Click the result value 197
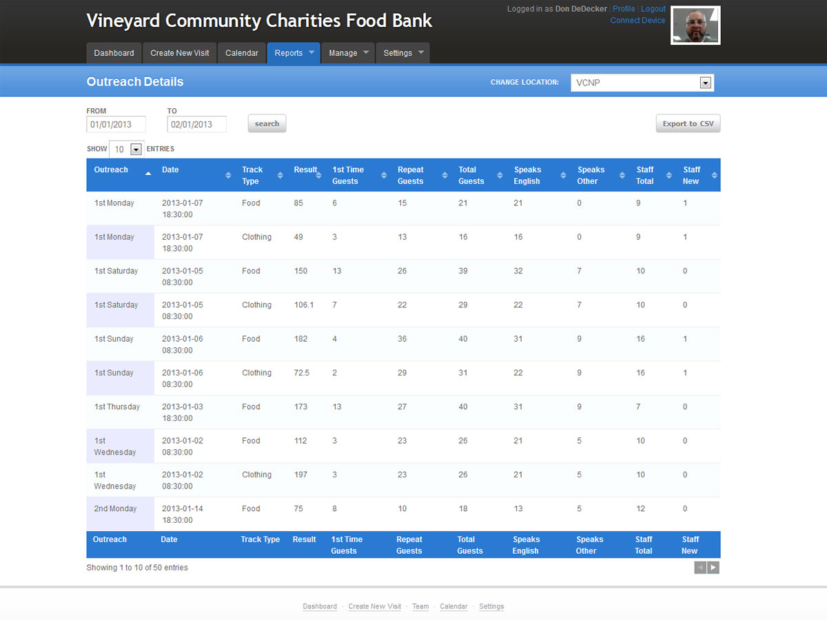The height and width of the screenshot is (620, 827). click(x=300, y=475)
